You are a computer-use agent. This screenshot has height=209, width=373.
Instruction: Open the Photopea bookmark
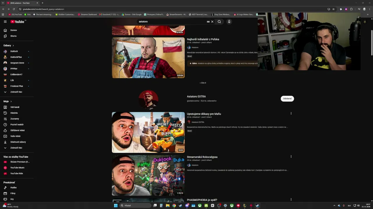click(x=154, y=14)
